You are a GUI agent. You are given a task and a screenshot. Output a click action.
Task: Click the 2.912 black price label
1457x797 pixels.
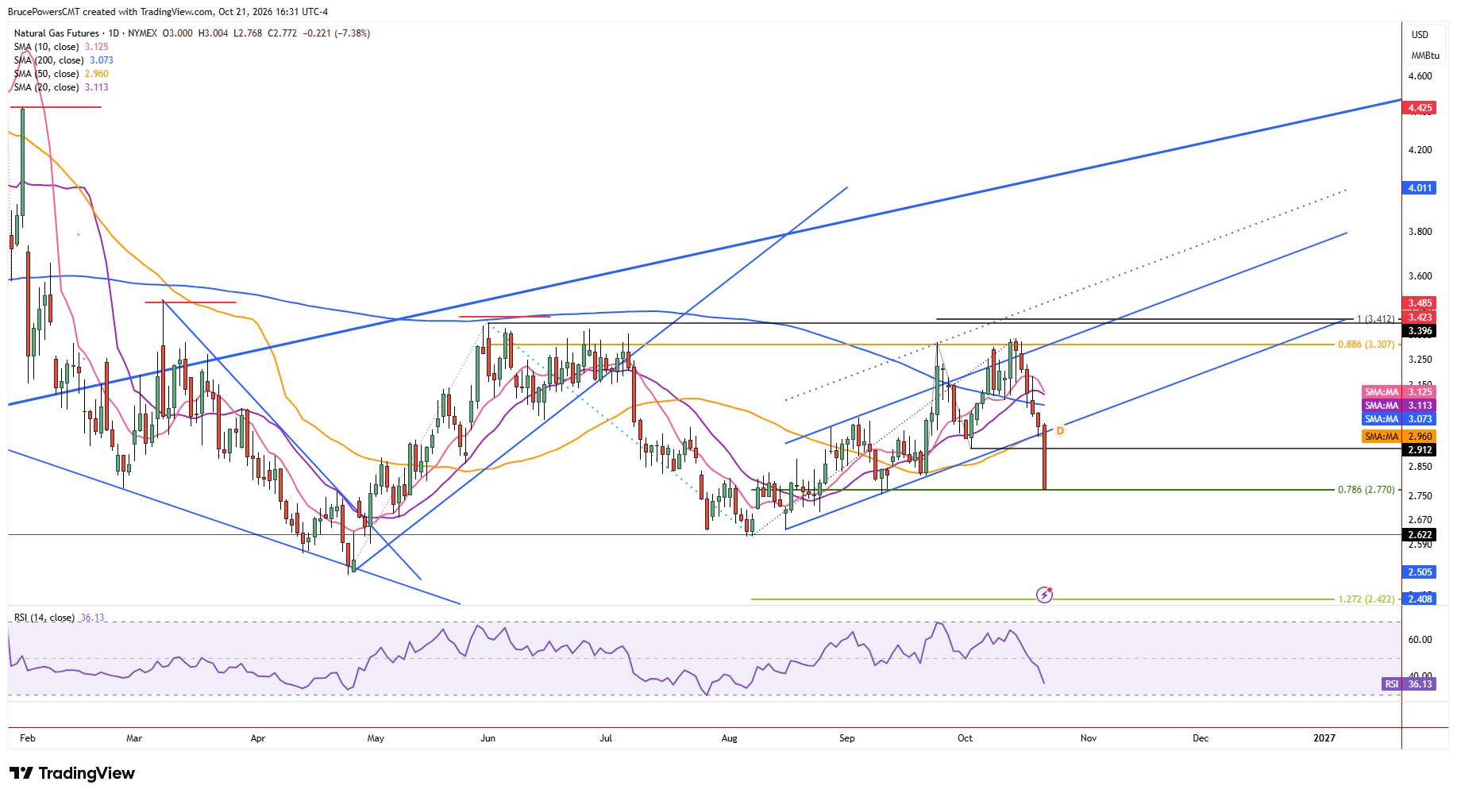[x=1420, y=450]
